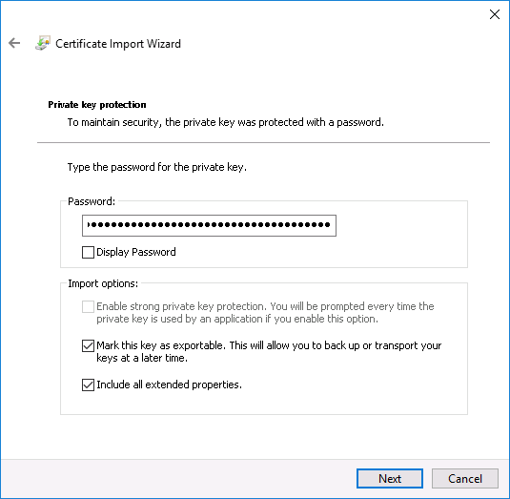The height and width of the screenshot is (499, 510).
Task: Click the 'Password:' group label
Action: pos(92,201)
